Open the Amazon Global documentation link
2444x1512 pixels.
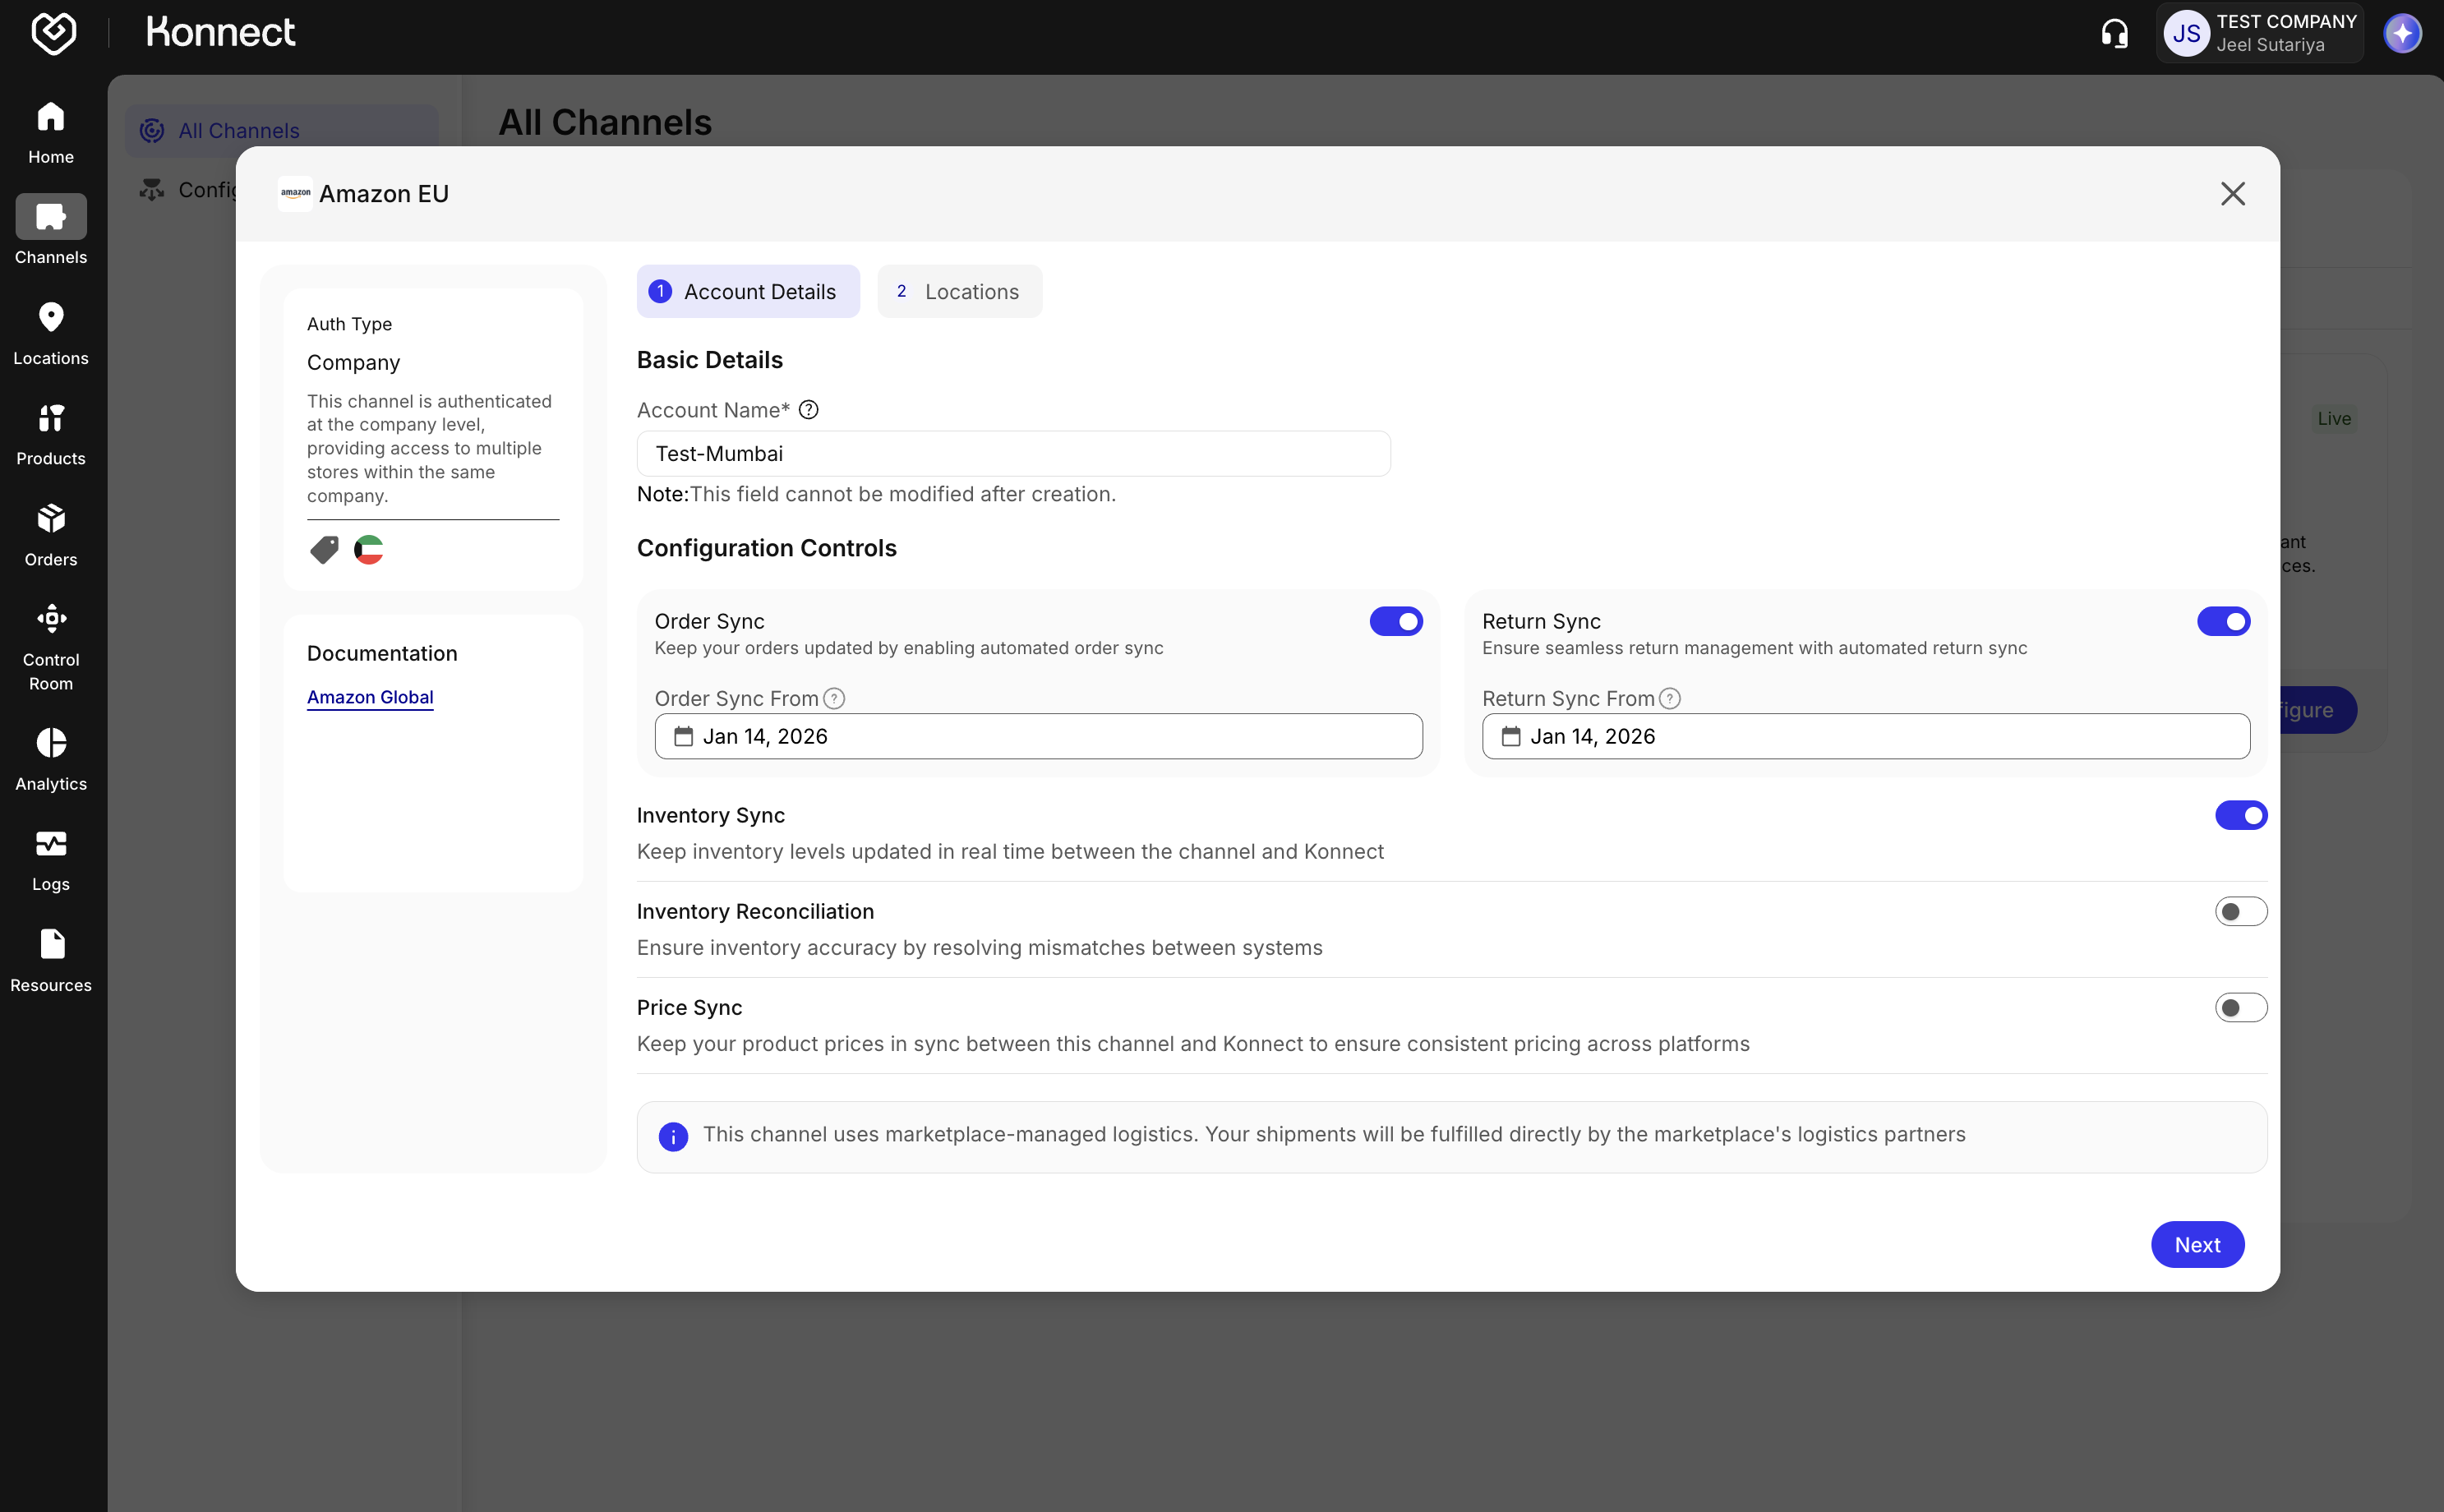click(x=370, y=698)
